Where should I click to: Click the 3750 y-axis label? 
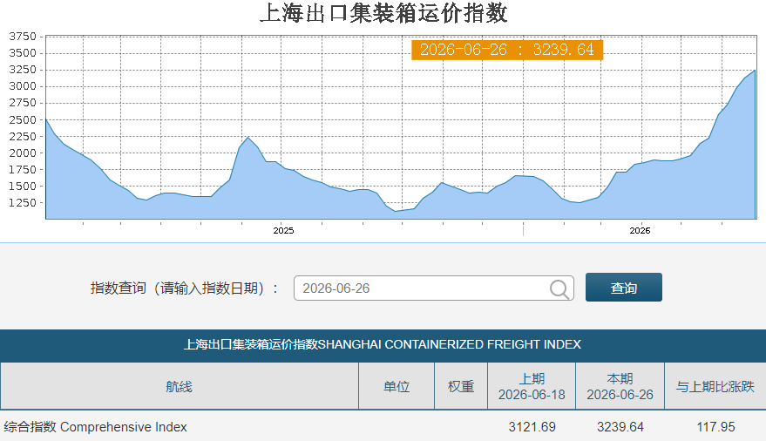[23, 37]
